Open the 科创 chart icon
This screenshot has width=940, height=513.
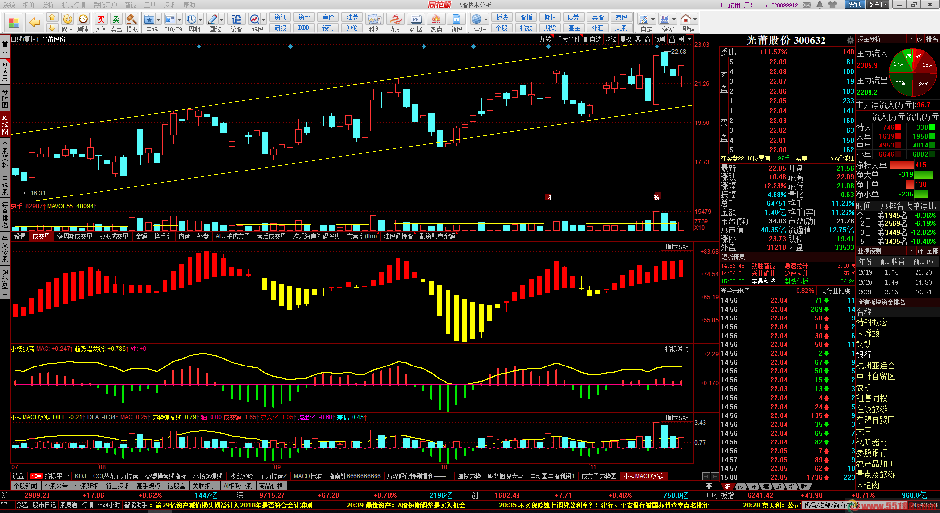[375, 19]
